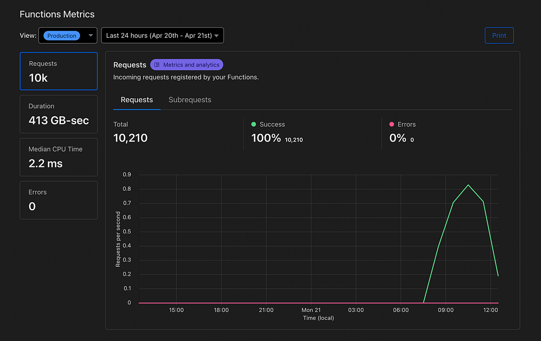
Task: Click the Print button
Action: [499, 36]
